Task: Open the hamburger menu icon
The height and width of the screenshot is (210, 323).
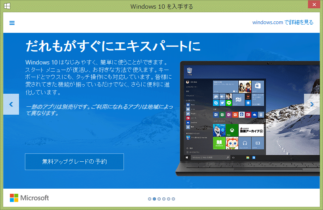Action: coord(12,23)
